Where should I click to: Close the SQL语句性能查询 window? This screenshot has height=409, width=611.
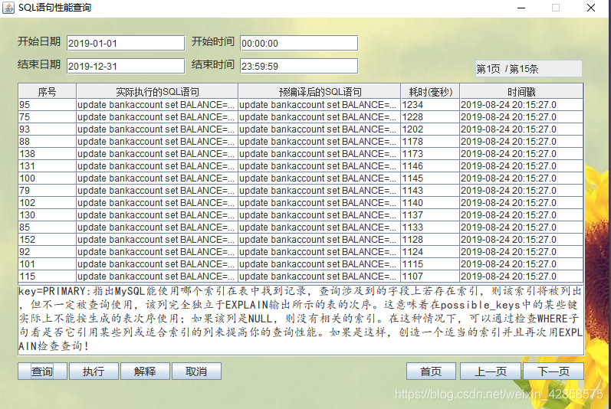tap(591, 8)
